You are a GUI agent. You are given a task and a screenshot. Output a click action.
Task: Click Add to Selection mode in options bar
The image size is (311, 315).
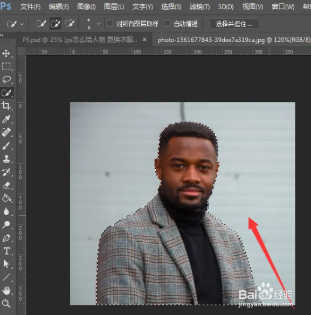pyautogui.click(x=56, y=24)
